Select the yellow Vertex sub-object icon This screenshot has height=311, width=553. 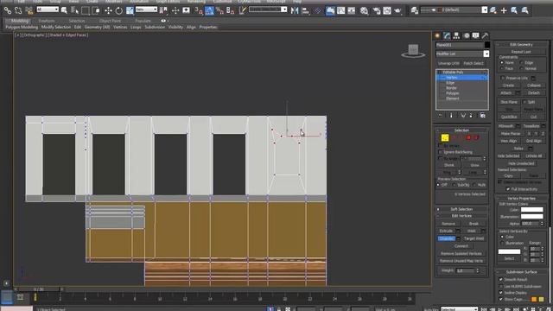point(445,137)
